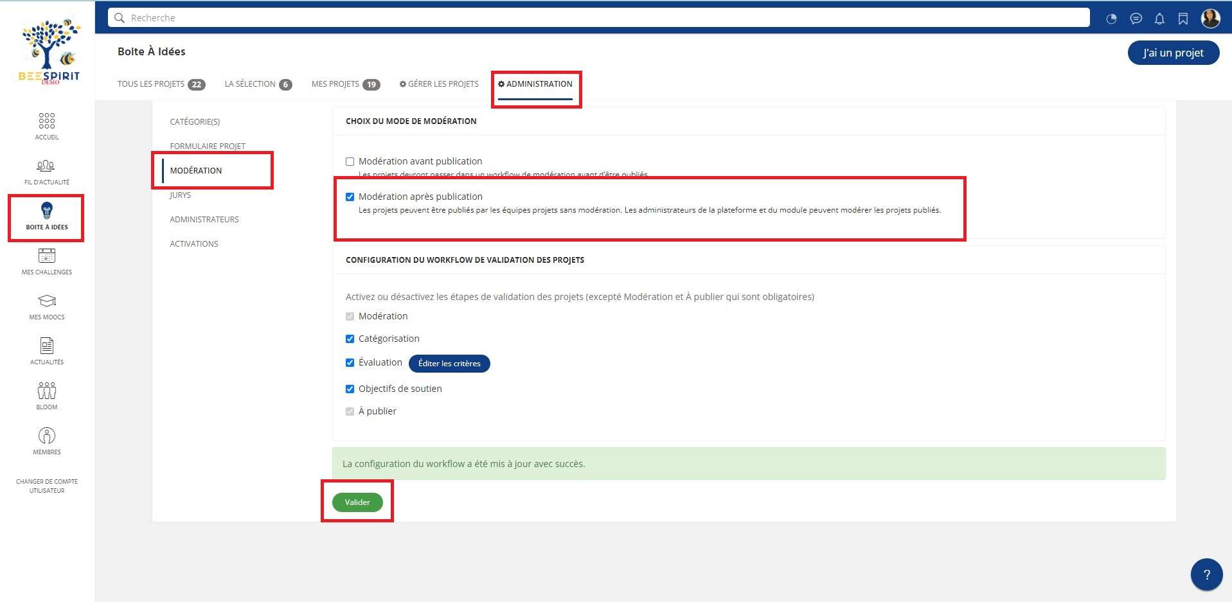Click the disabled À publier checkbox
Viewport: 1232px width, 602px height.
point(350,411)
